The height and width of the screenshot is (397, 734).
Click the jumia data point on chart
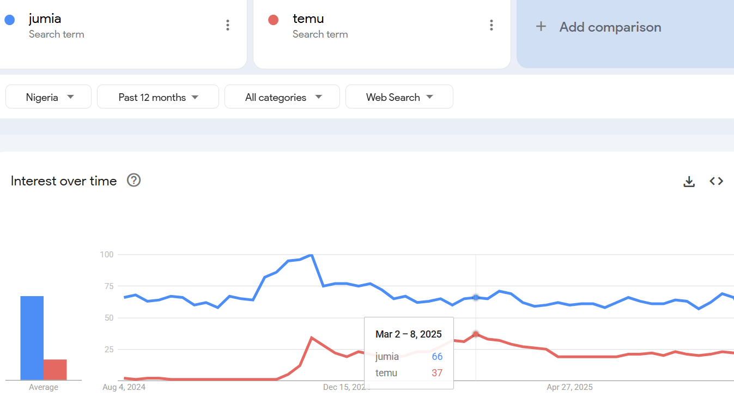[x=476, y=297]
